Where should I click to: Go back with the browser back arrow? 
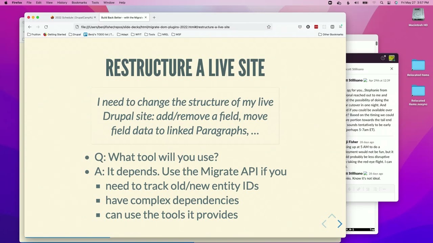coord(30,27)
